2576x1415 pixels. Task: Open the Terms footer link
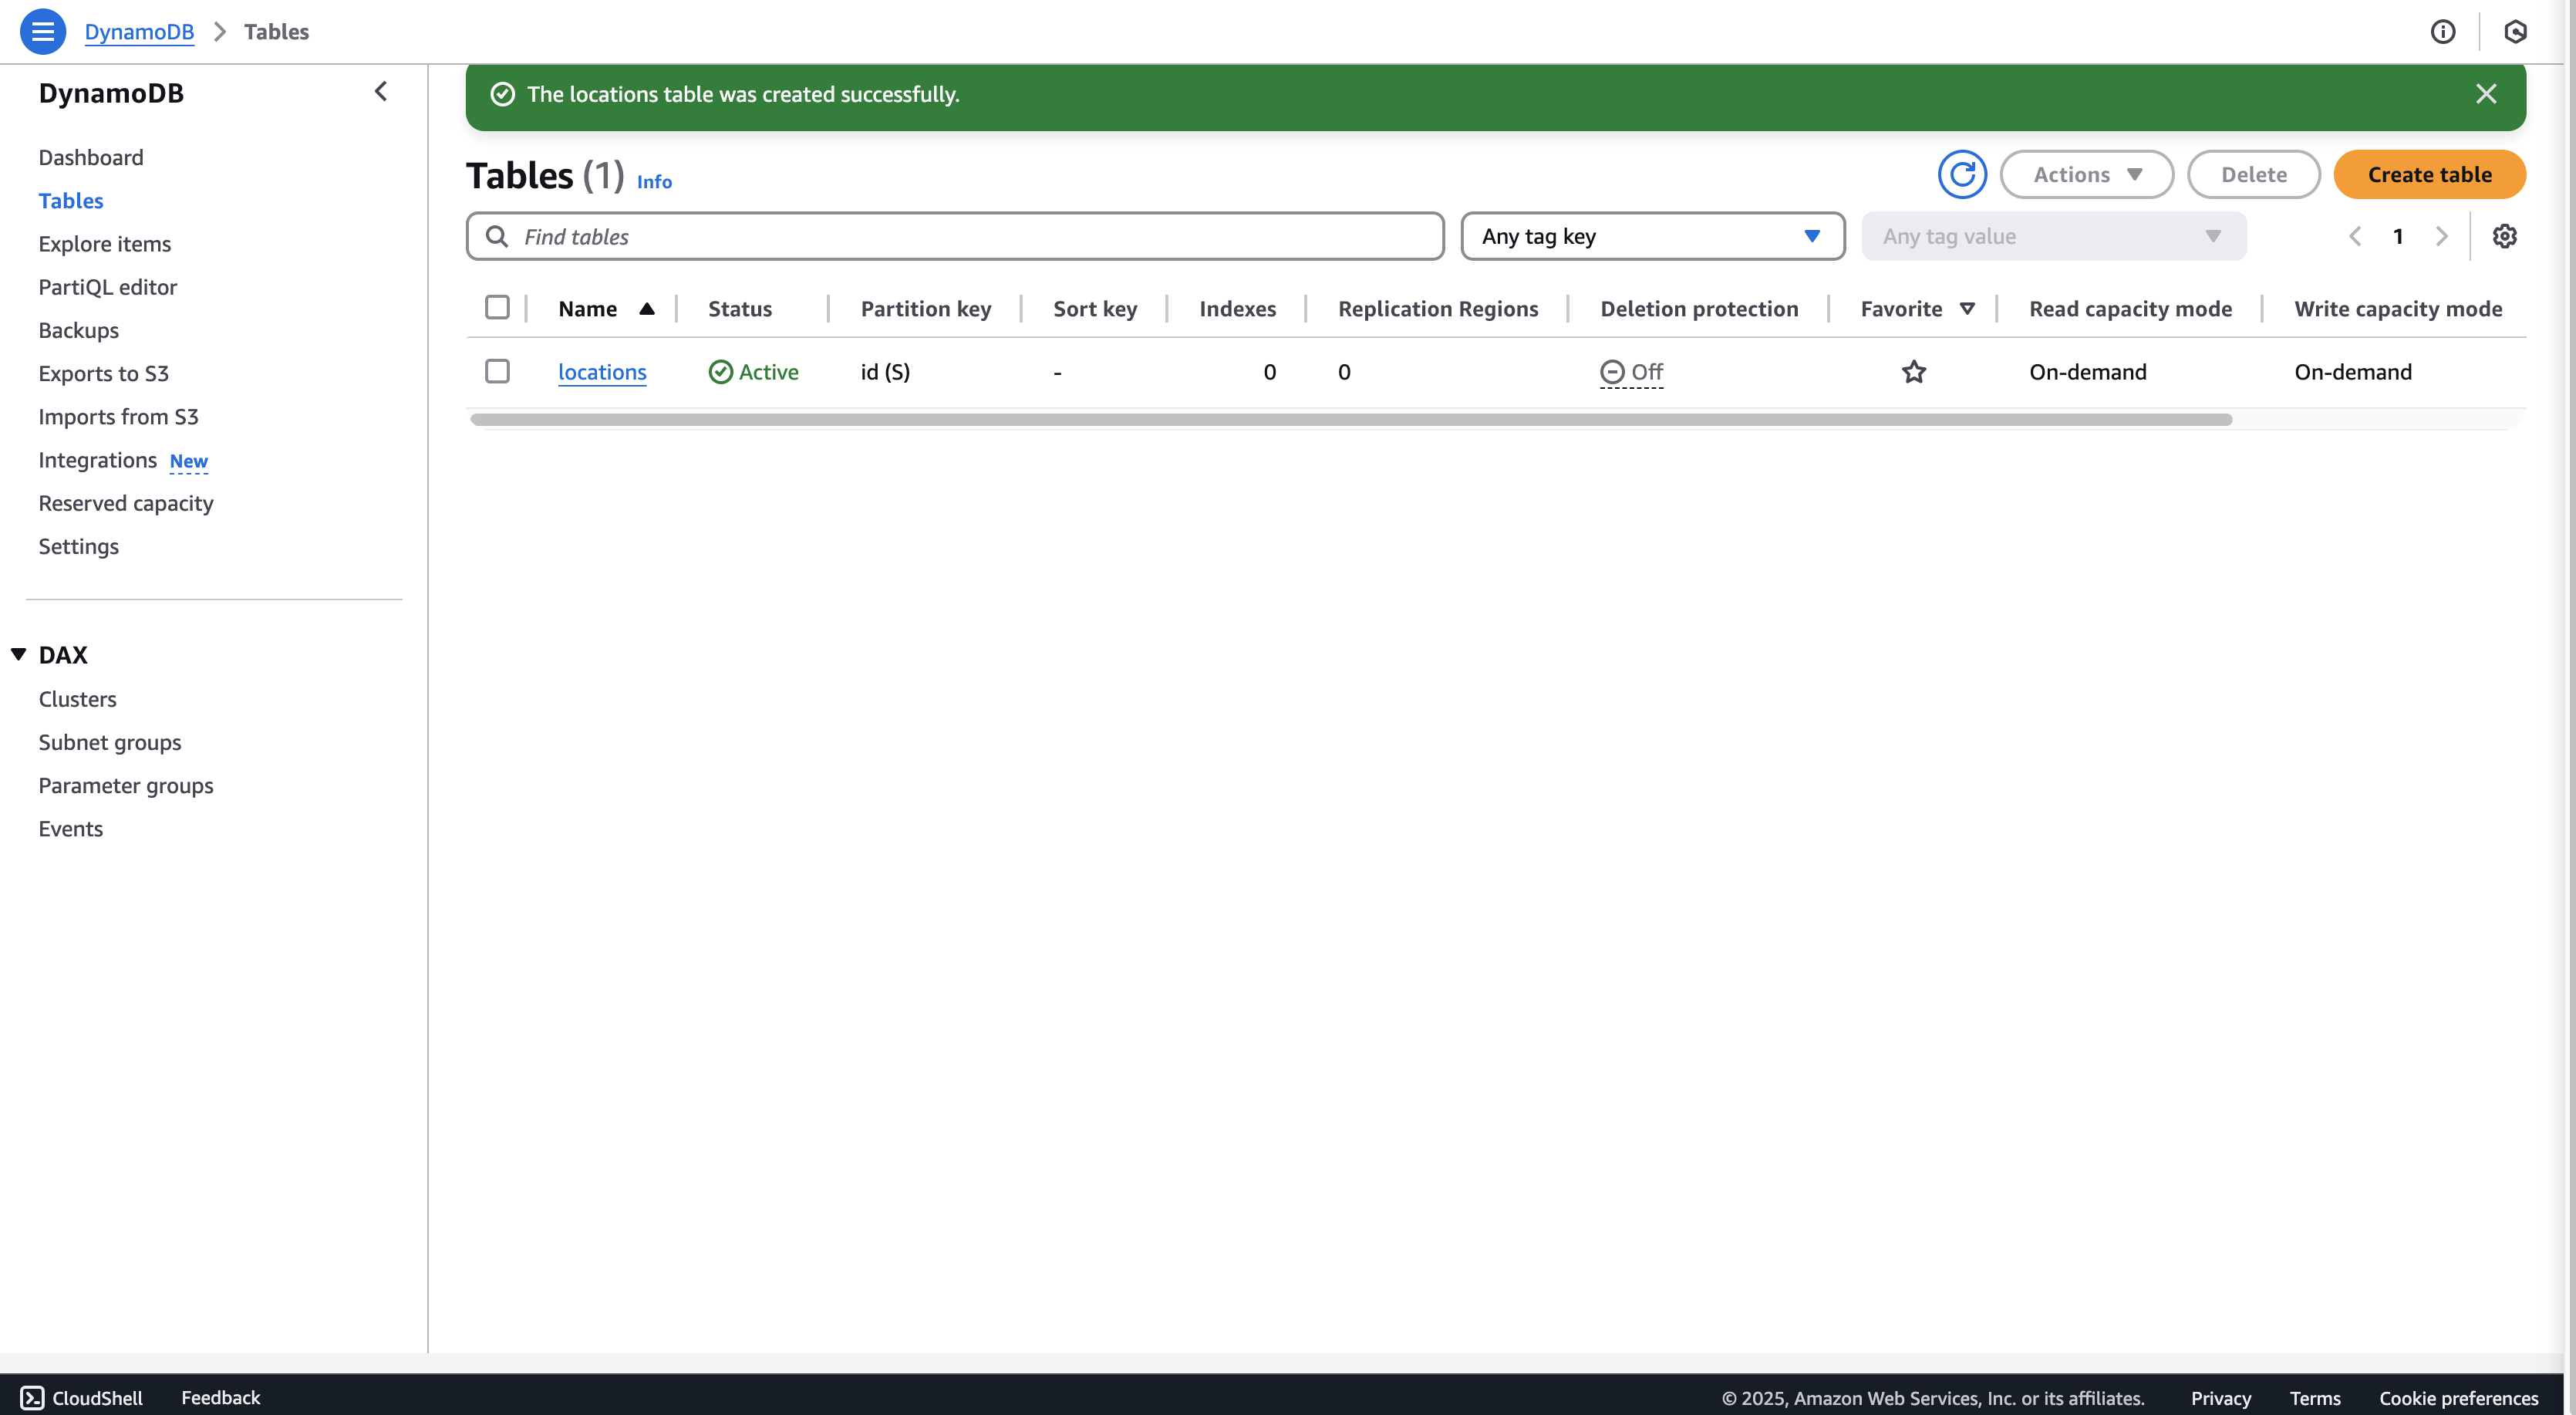click(x=2315, y=1398)
